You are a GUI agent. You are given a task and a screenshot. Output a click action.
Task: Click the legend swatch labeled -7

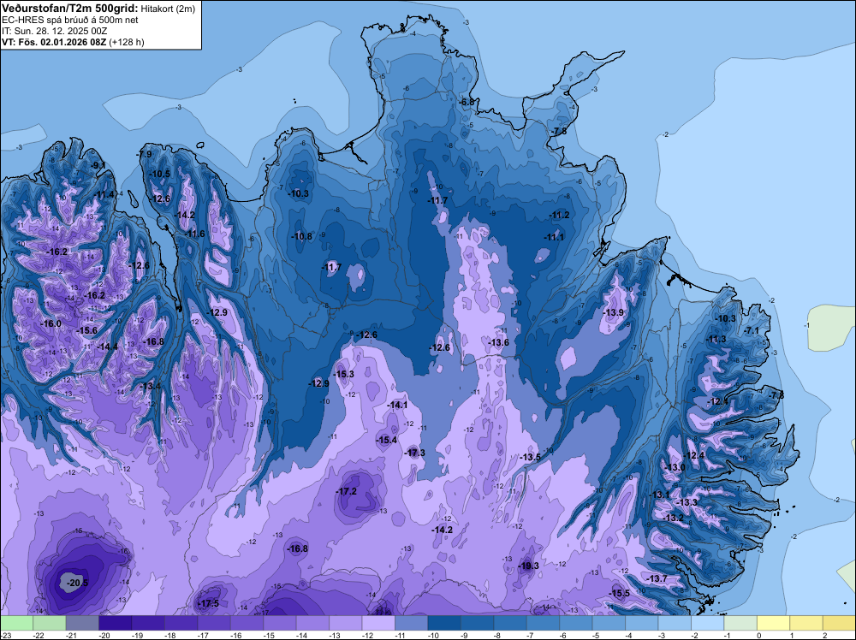click(544, 623)
